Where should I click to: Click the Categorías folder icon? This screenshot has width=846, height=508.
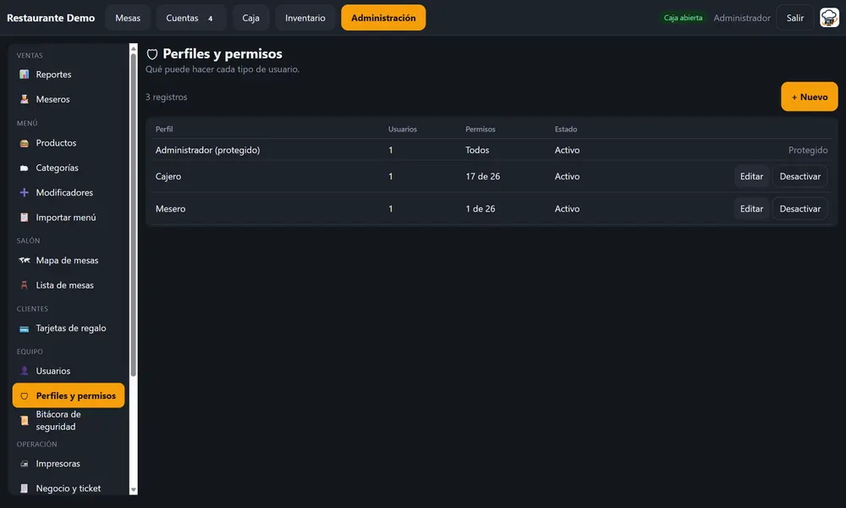point(24,168)
